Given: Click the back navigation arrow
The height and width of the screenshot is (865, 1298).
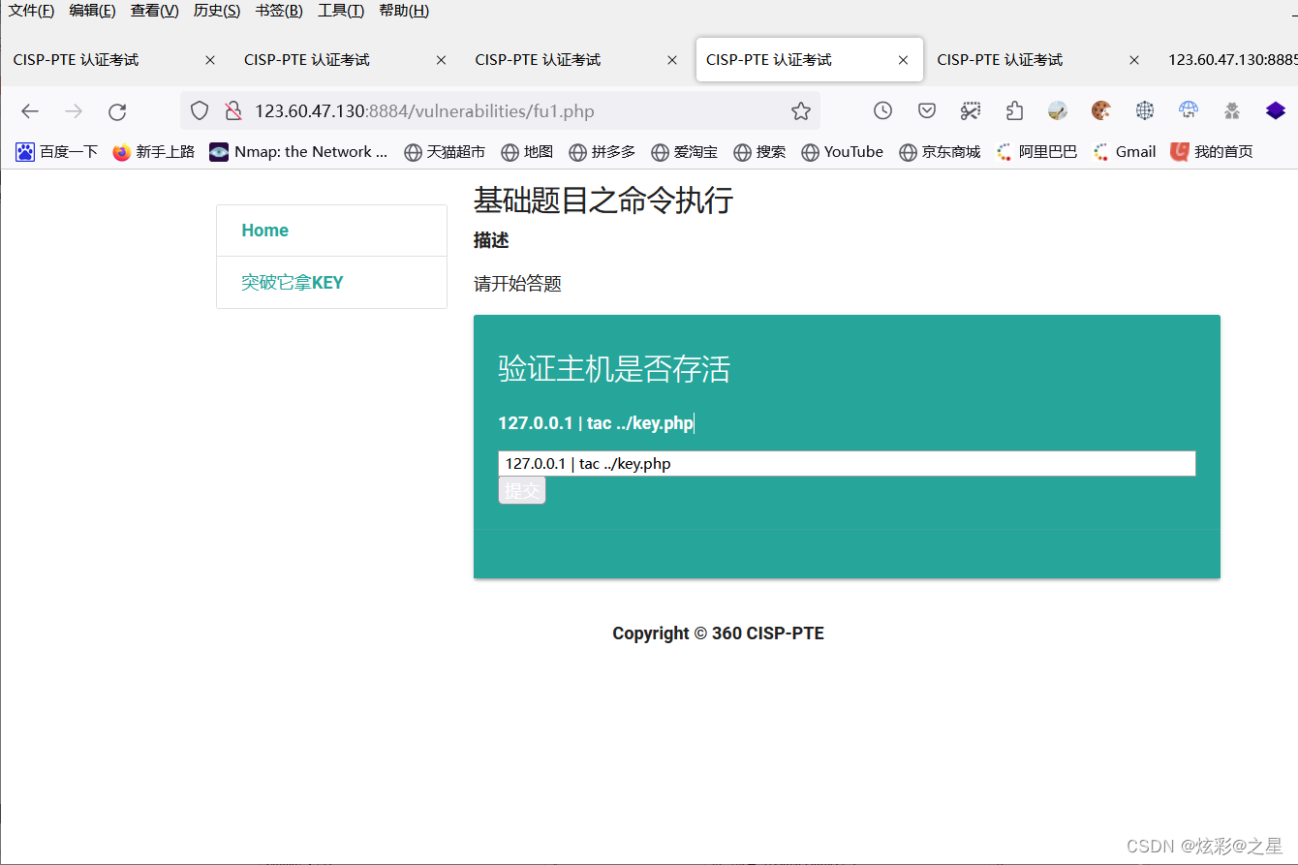Looking at the screenshot, I should (30, 110).
